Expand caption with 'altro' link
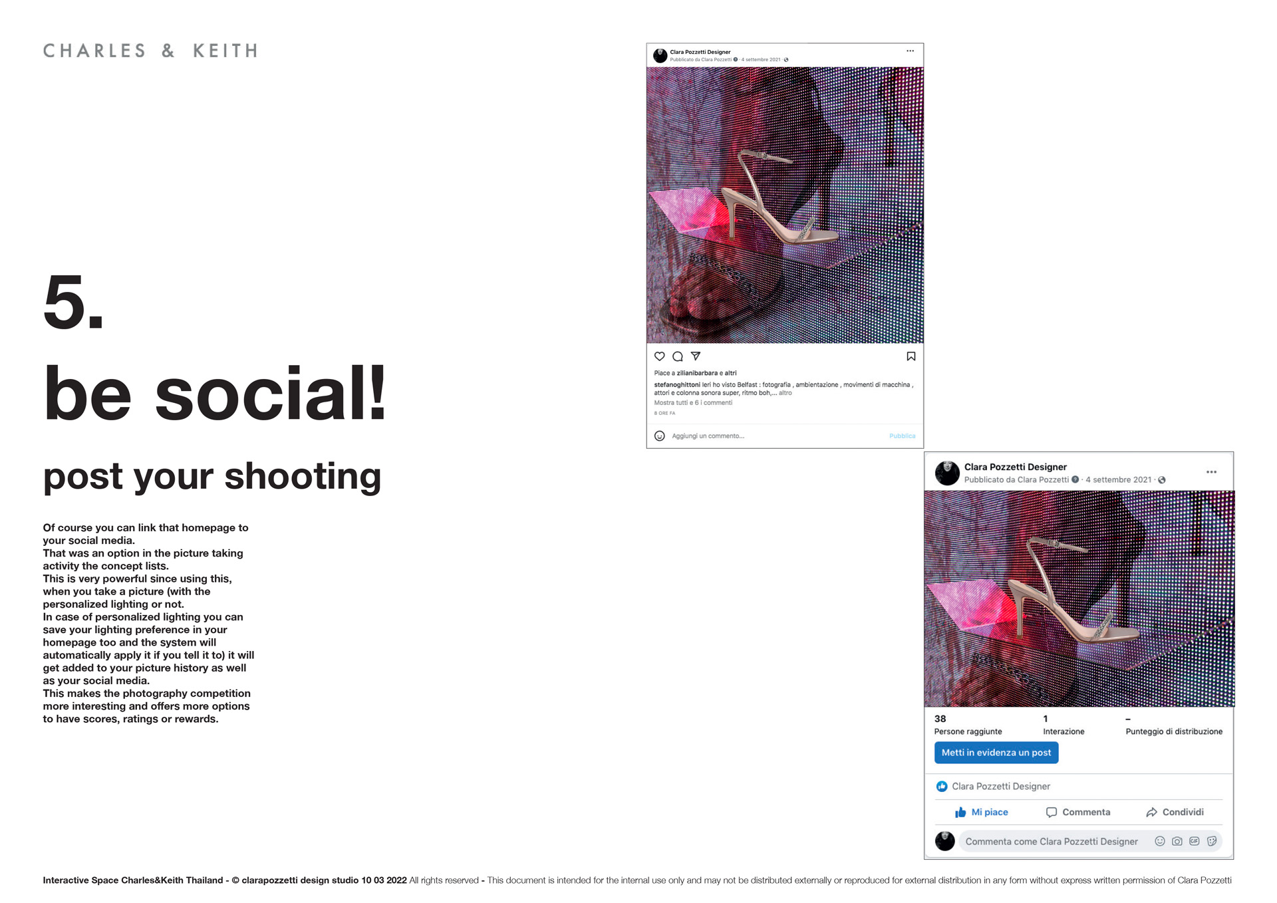 coord(785,393)
